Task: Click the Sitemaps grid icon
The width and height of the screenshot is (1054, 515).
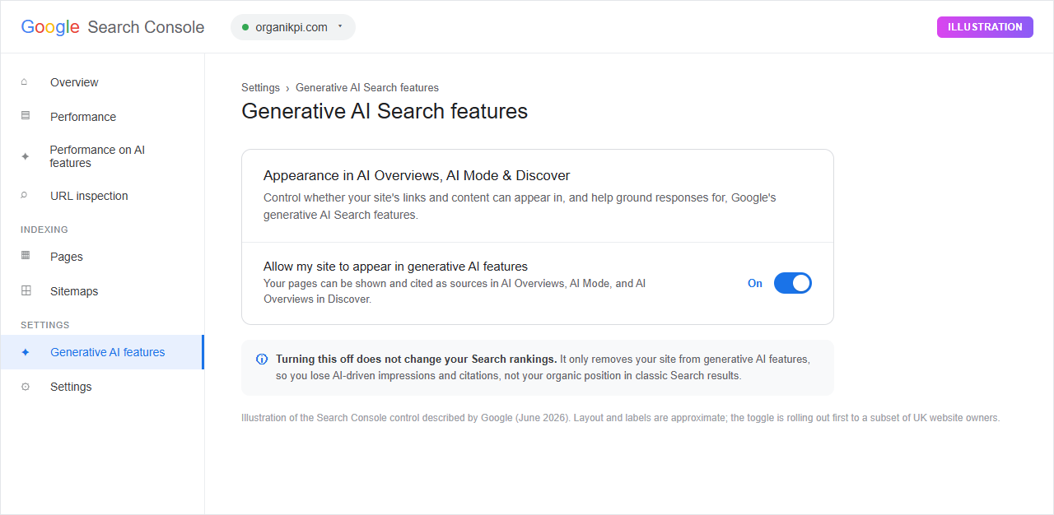Action: (x=26, y=290)
